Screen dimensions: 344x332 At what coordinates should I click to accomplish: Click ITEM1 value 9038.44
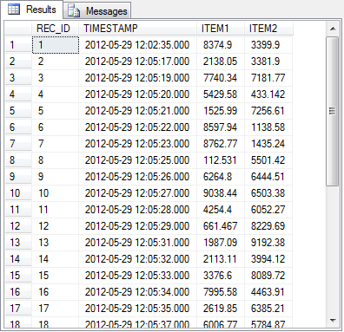(x=220, y=193)
